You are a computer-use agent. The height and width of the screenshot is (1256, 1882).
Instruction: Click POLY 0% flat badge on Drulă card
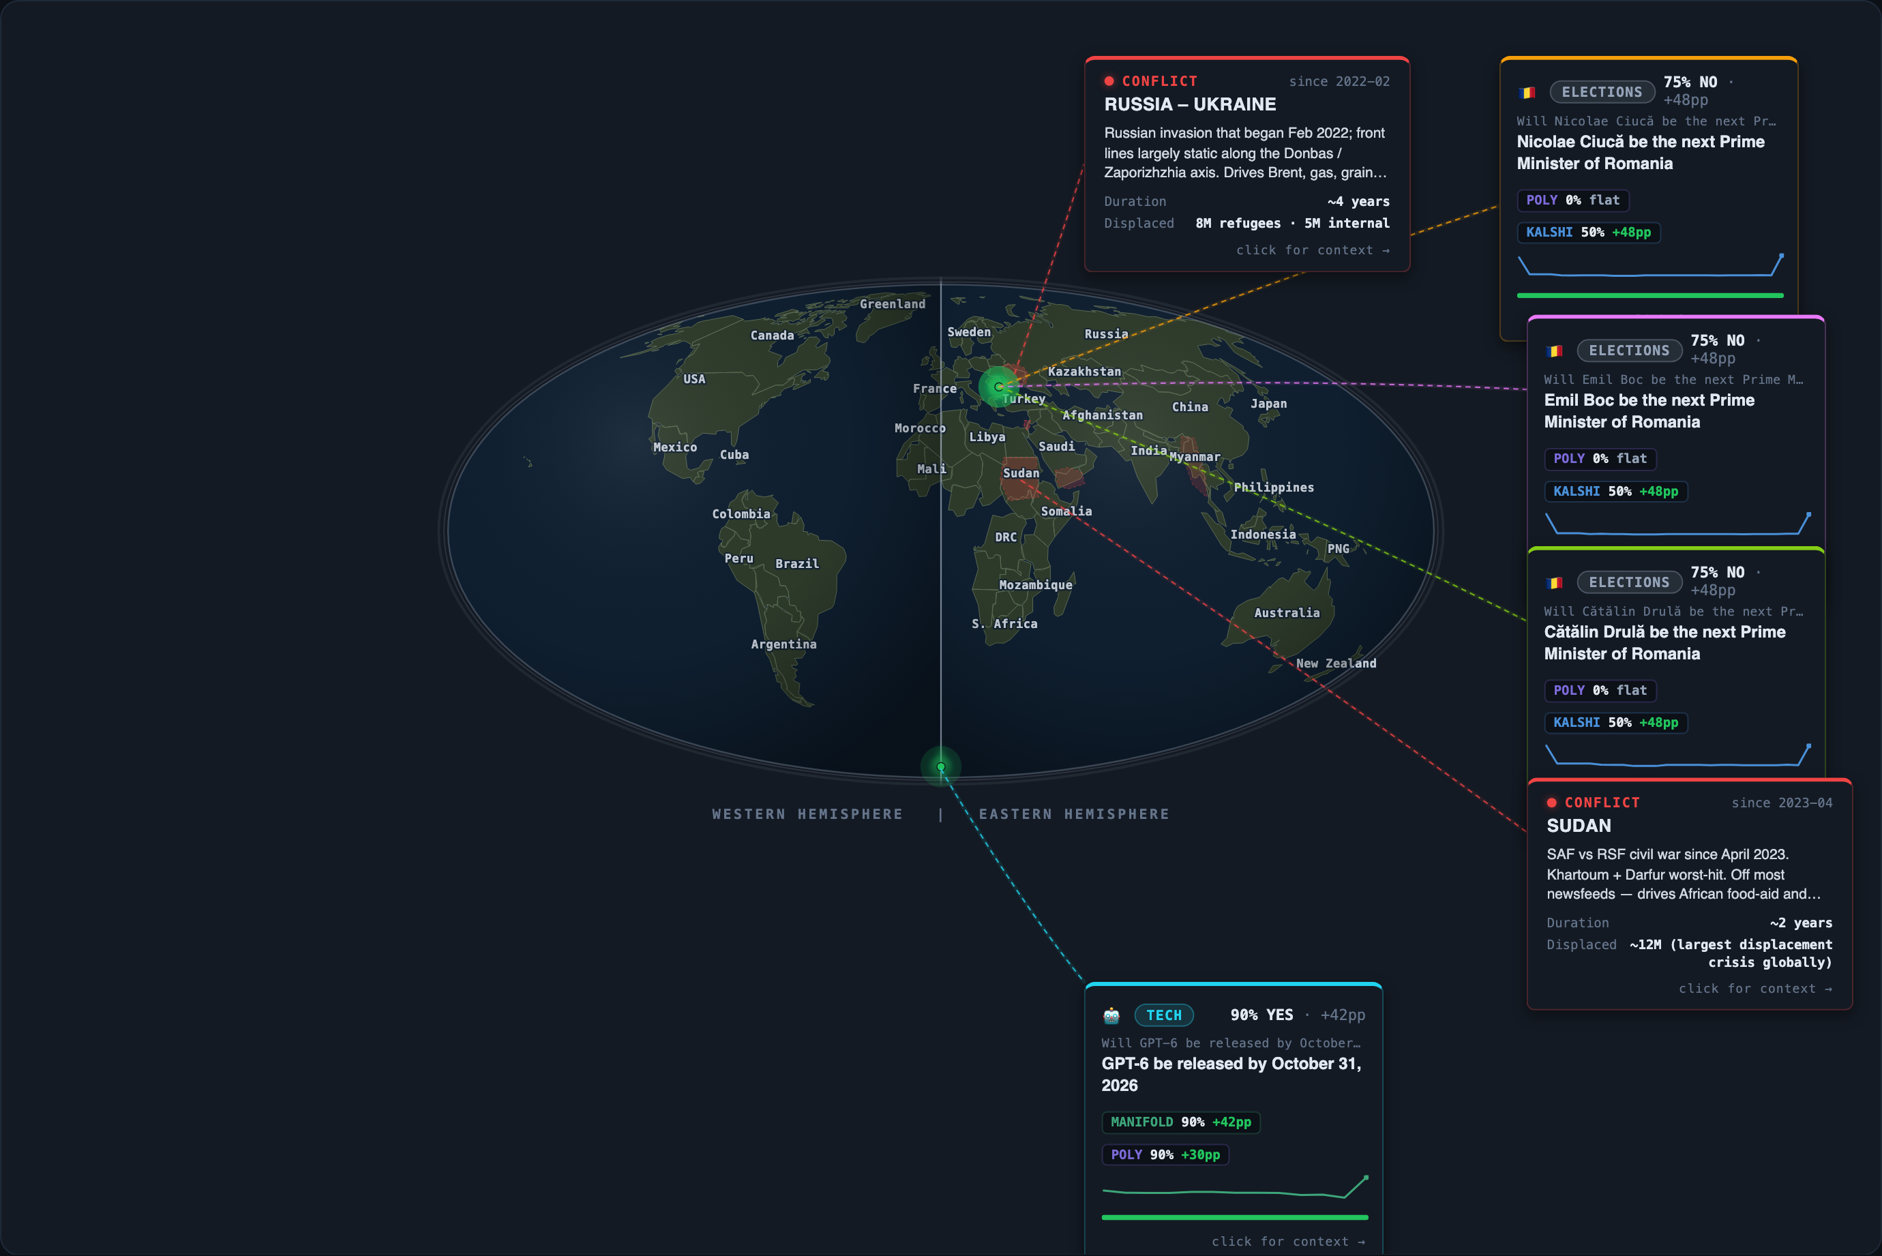(x=1600, y=691)
